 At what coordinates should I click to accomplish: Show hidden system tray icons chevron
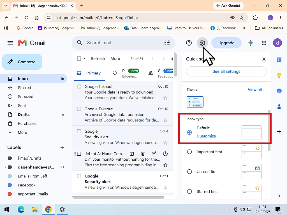(x=229, y=209)
